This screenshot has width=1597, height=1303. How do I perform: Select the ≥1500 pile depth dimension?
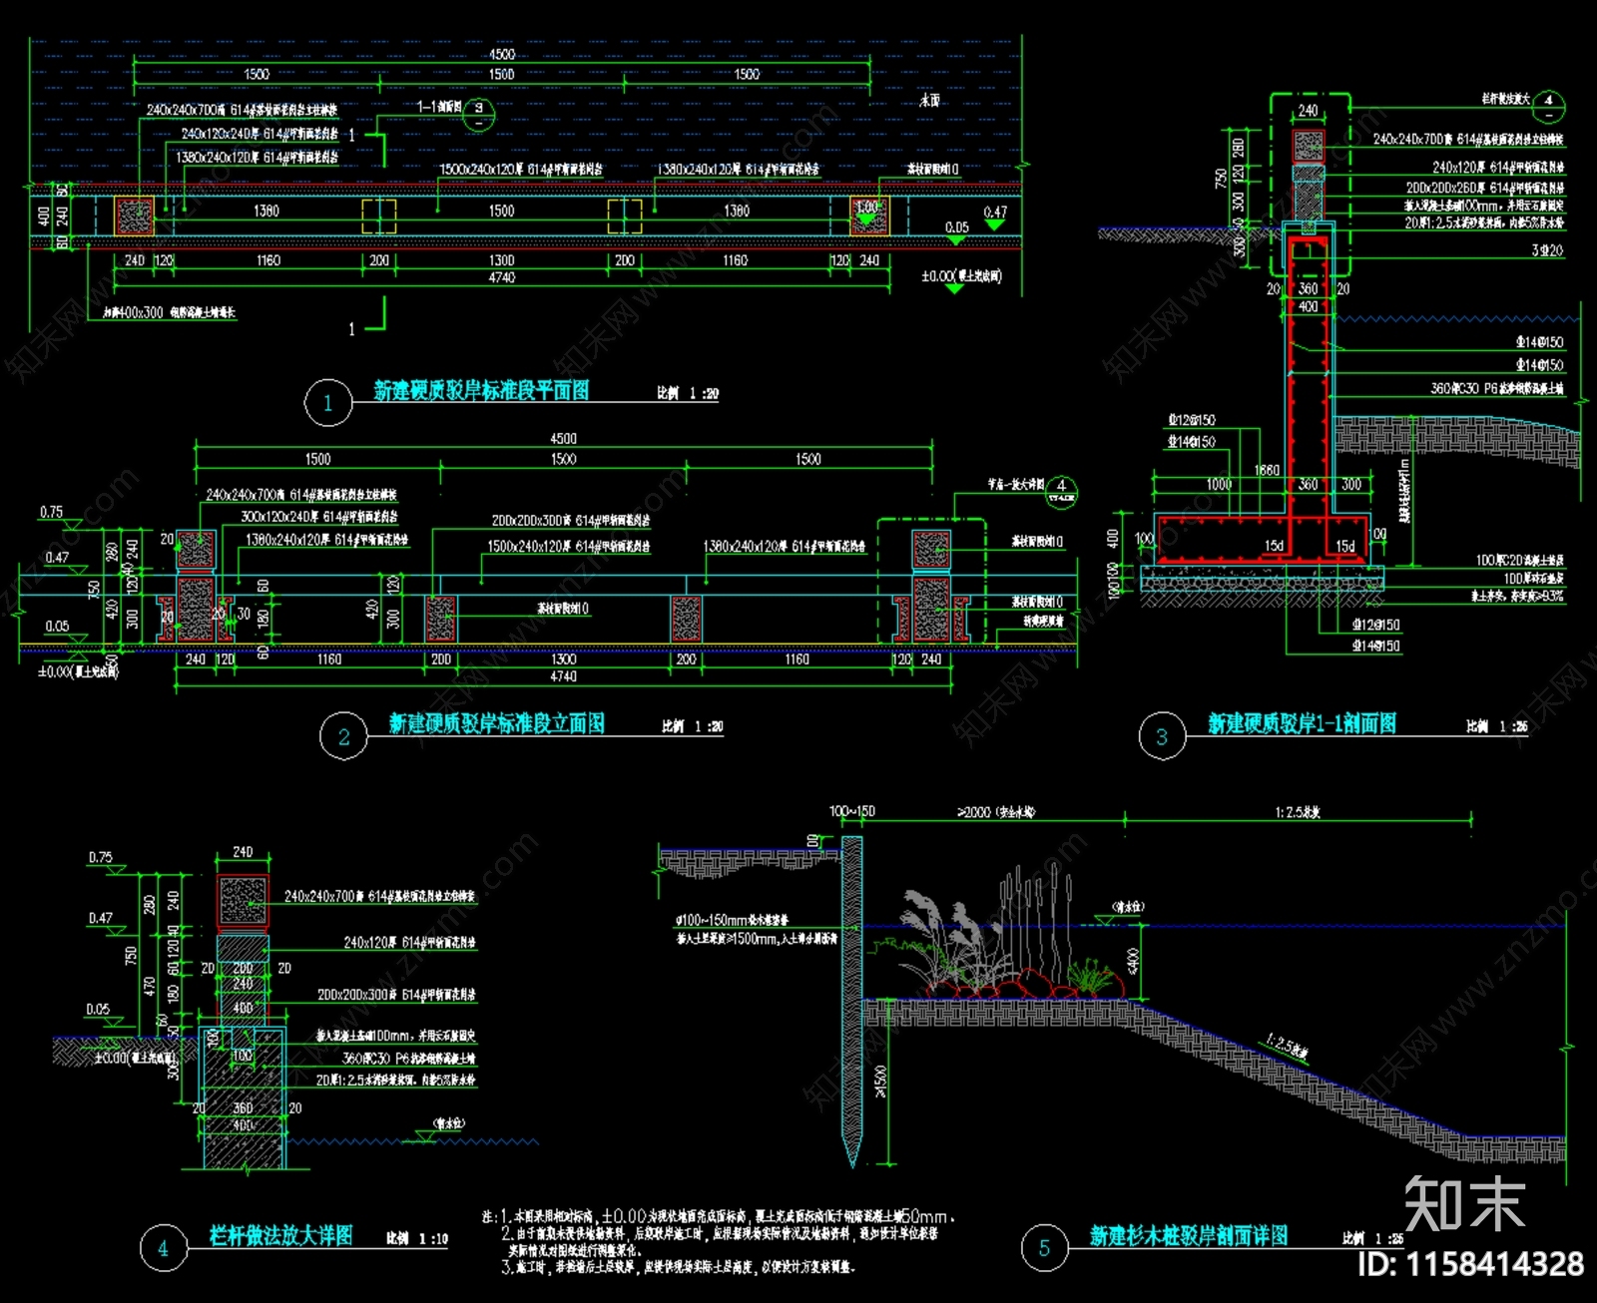point(880,1084)
